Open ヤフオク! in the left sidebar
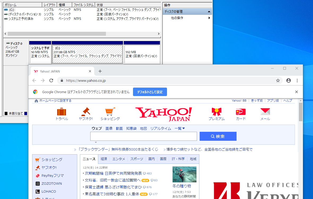The width and height of the screenshot is (313, 199). point(49,168)
